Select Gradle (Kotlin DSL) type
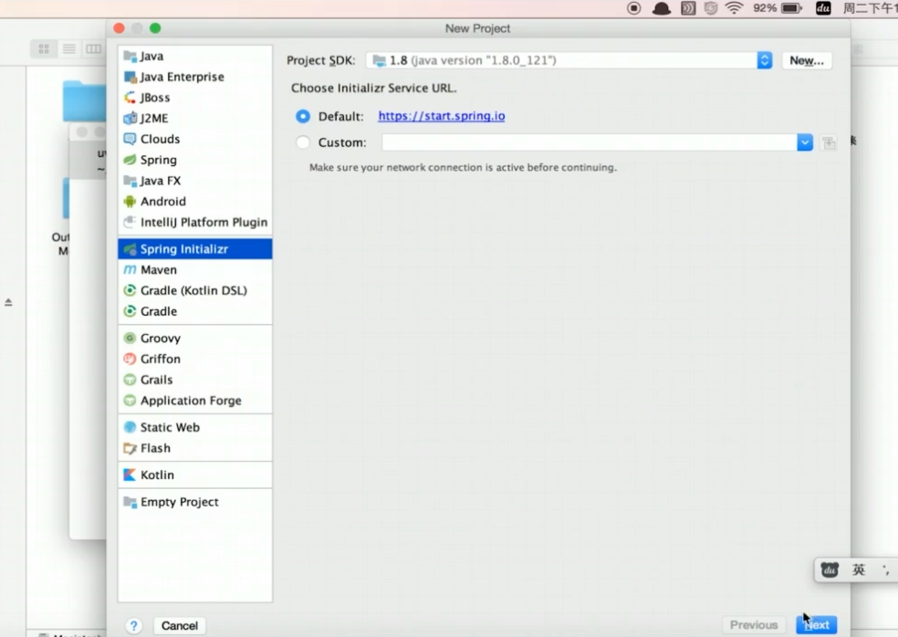 194,290
